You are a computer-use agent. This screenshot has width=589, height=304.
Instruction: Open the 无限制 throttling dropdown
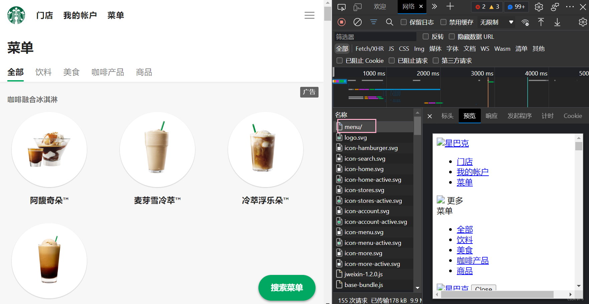click(496, 22)
